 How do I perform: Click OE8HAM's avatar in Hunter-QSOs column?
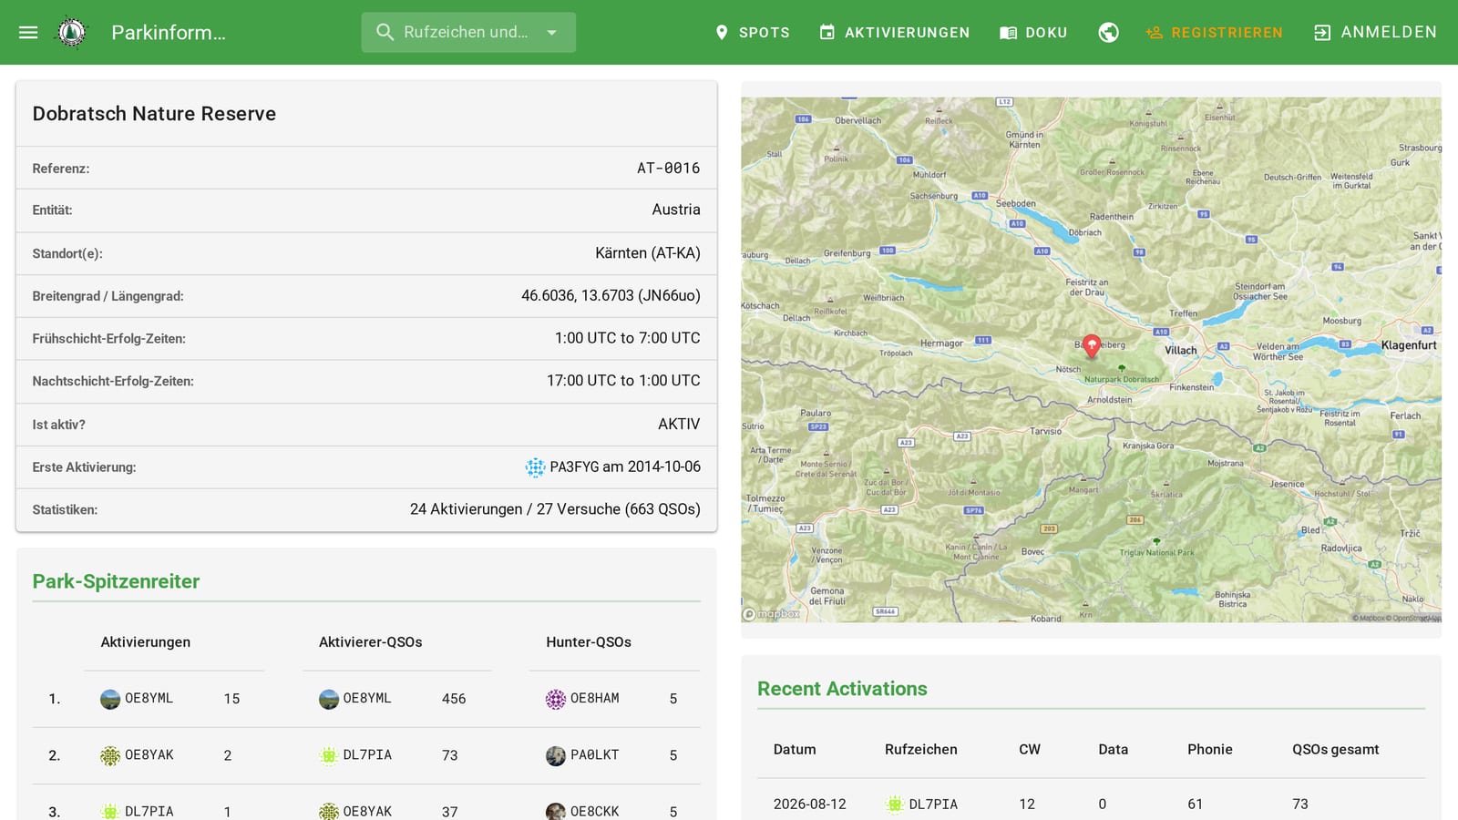[556, 699]
